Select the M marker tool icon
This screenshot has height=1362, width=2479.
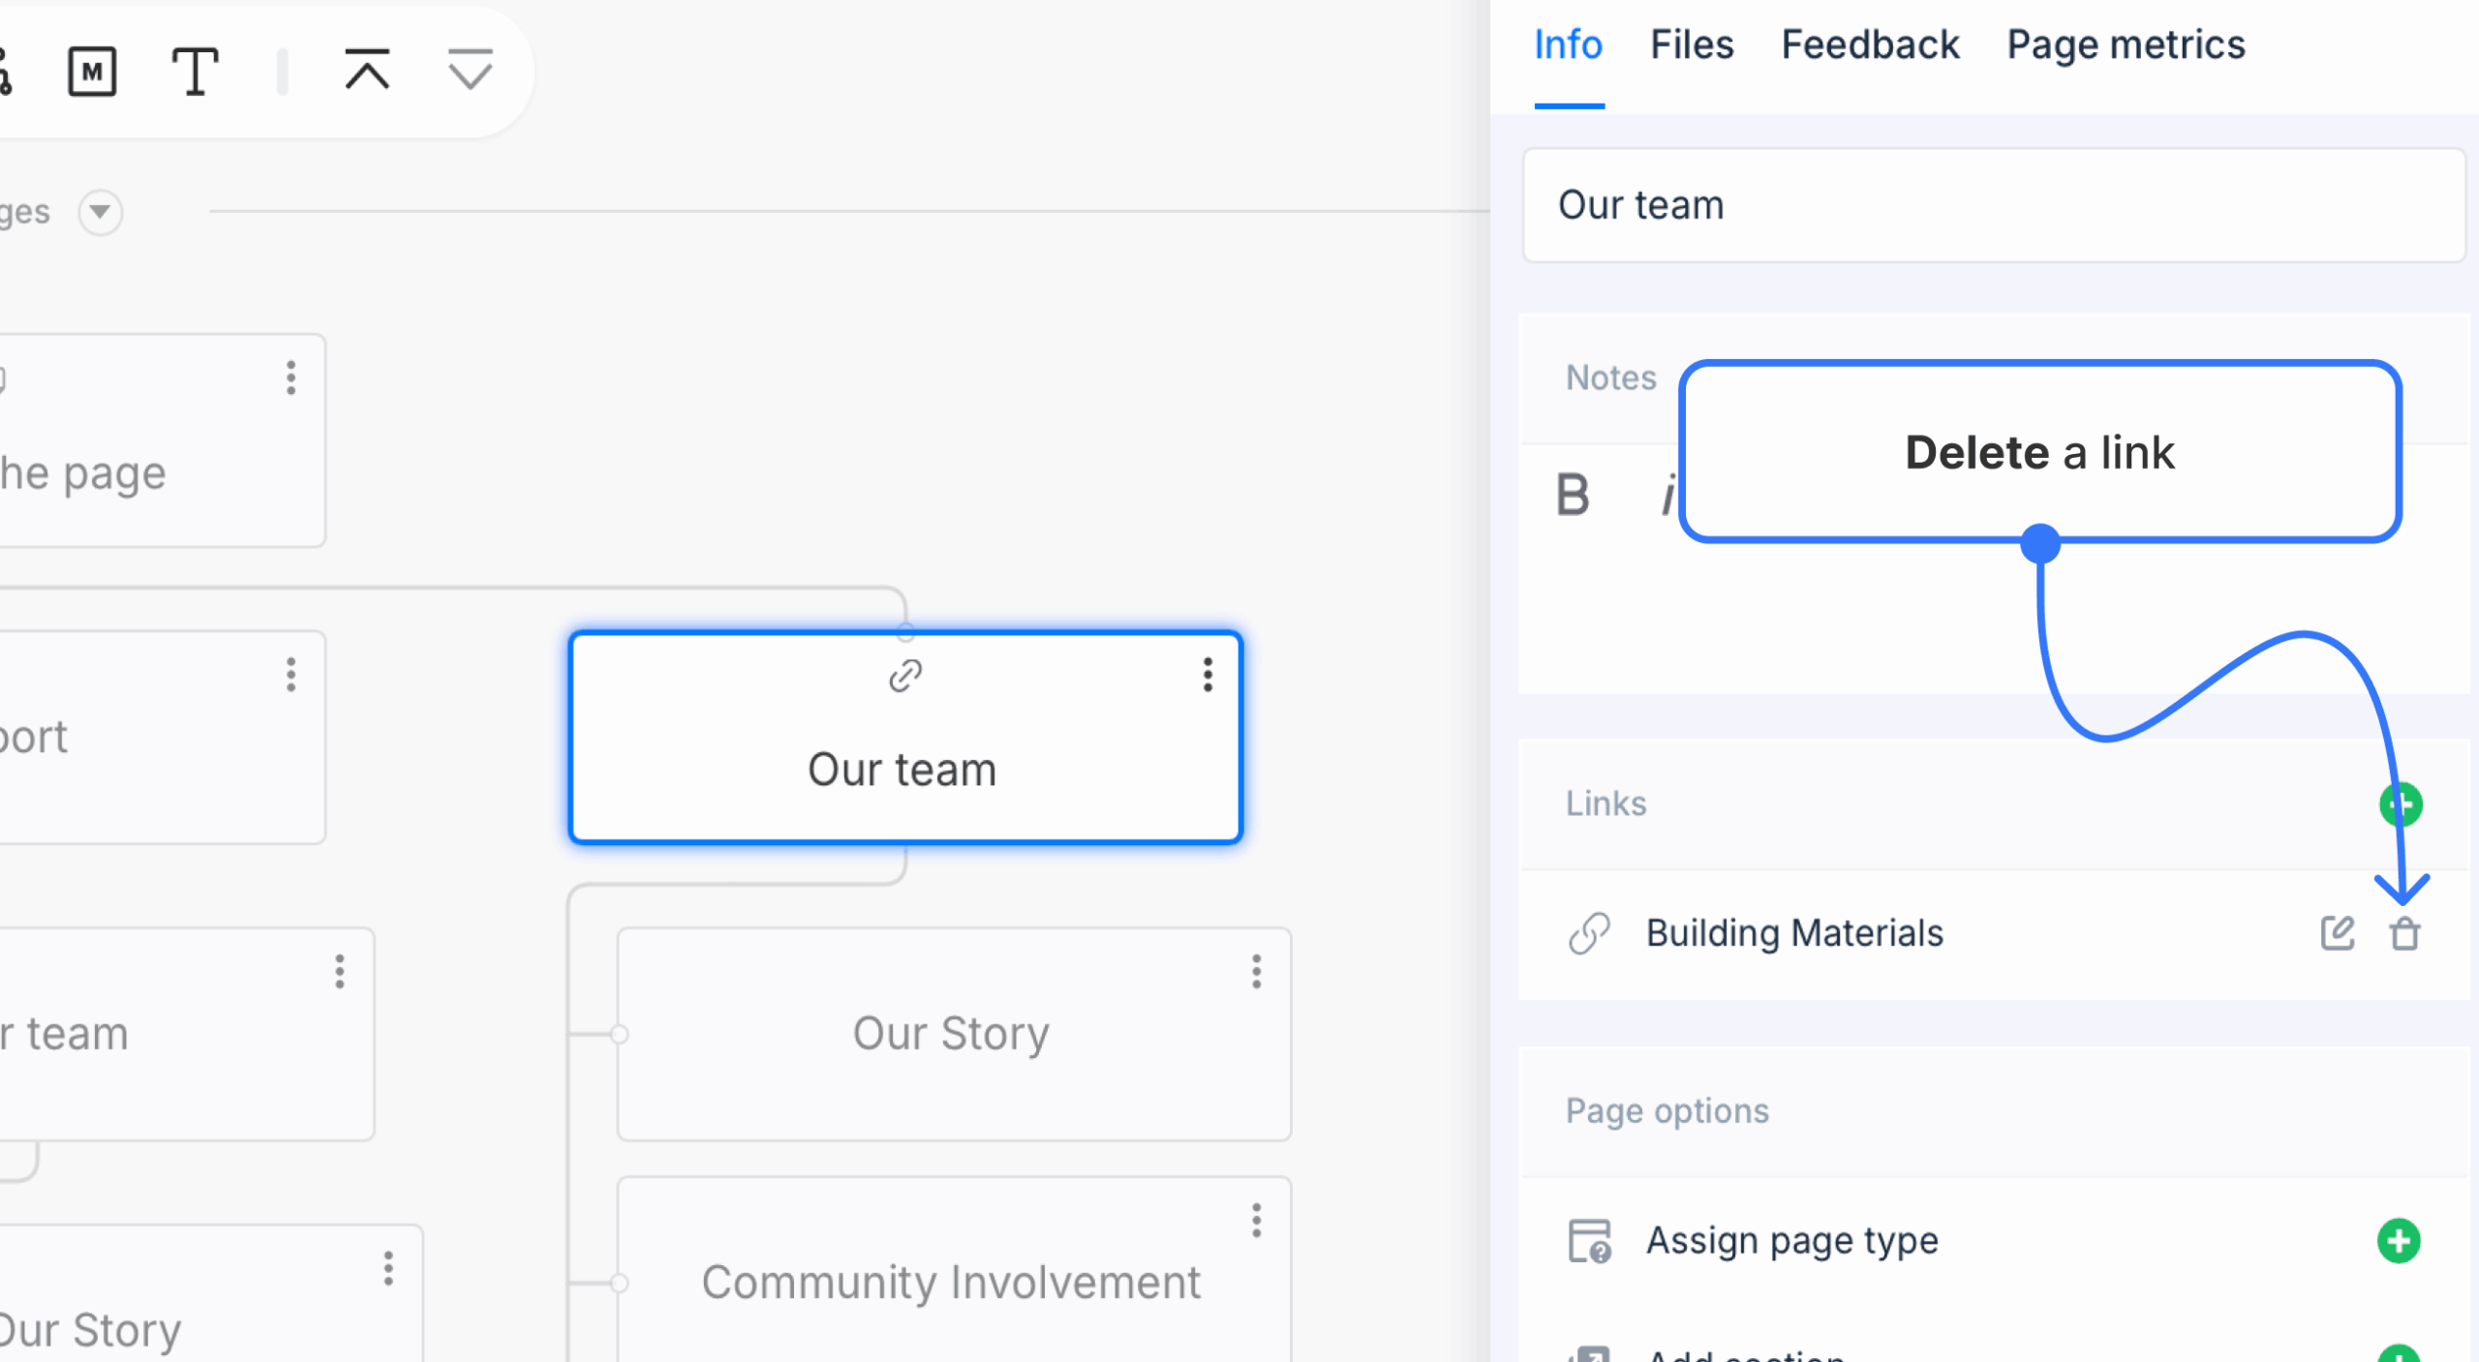(x=92, y=71)
